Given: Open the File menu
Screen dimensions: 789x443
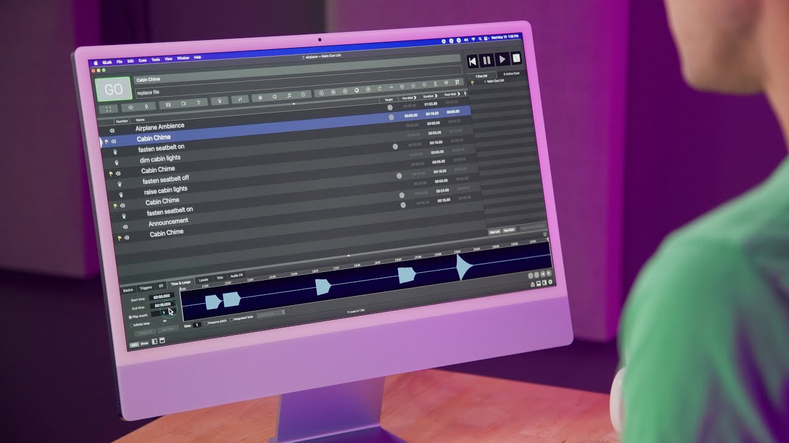Looking at the screenshot, I should pyautogui.click(x=120, y=62).
